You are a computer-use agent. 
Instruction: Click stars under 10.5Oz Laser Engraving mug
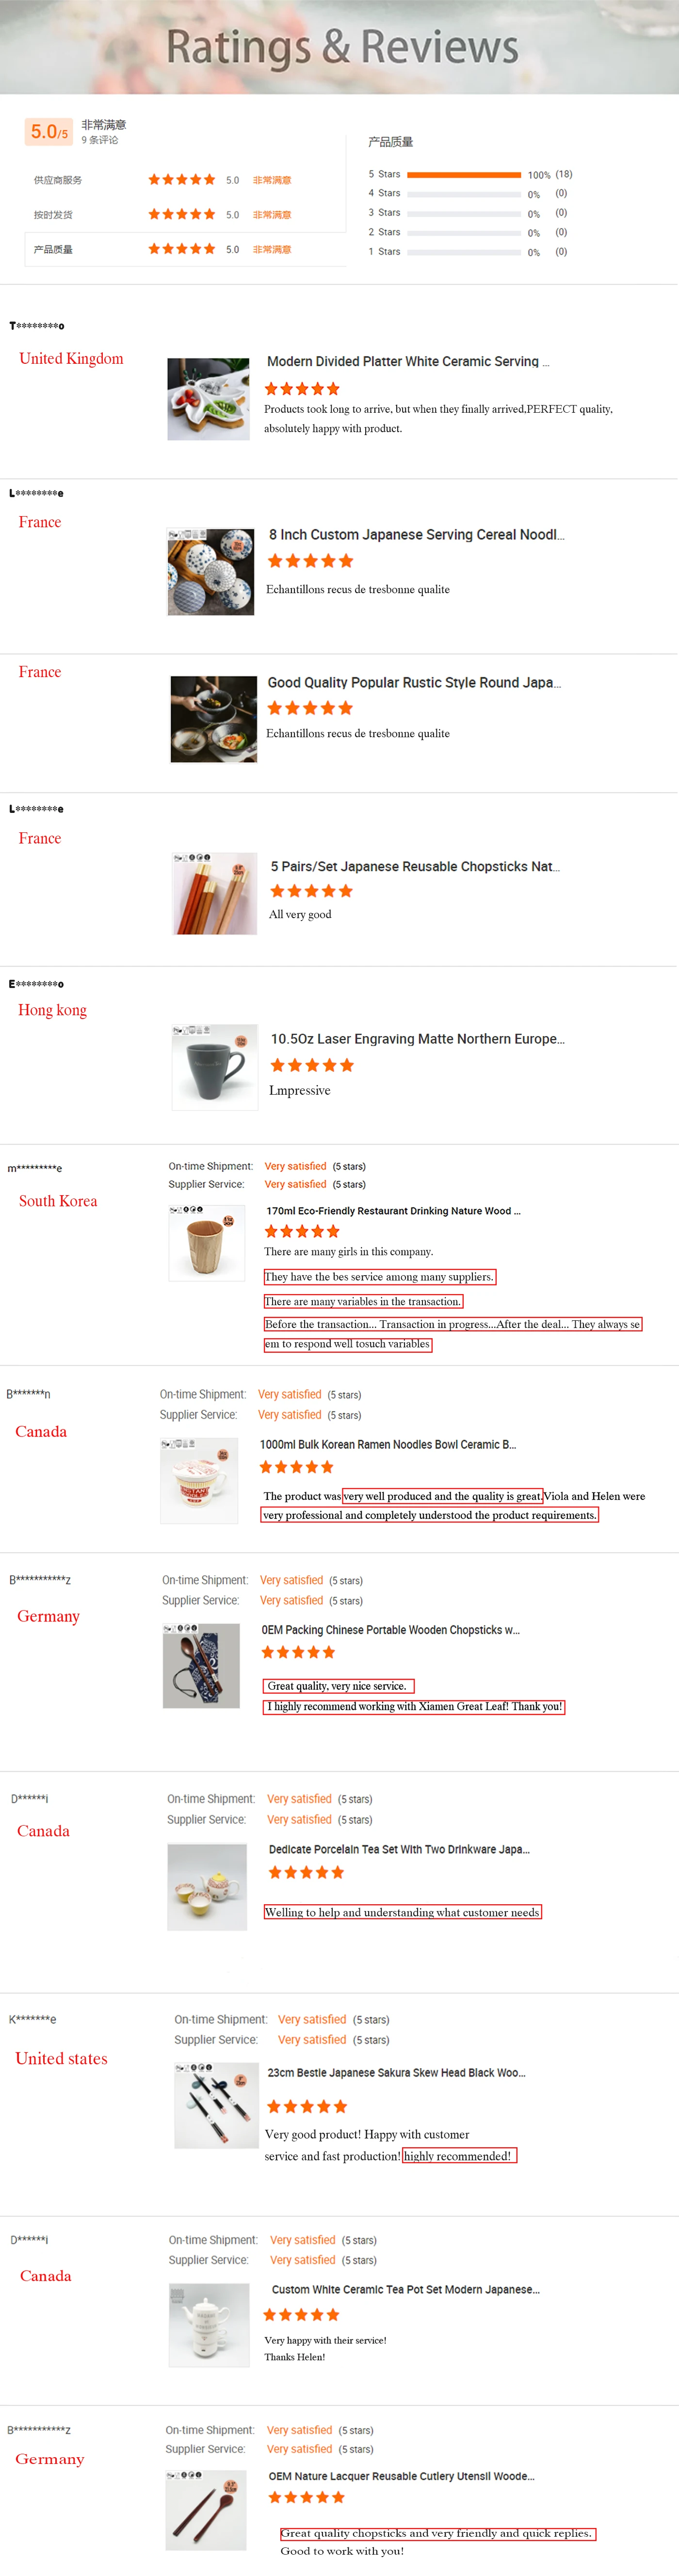[312, 1065]
